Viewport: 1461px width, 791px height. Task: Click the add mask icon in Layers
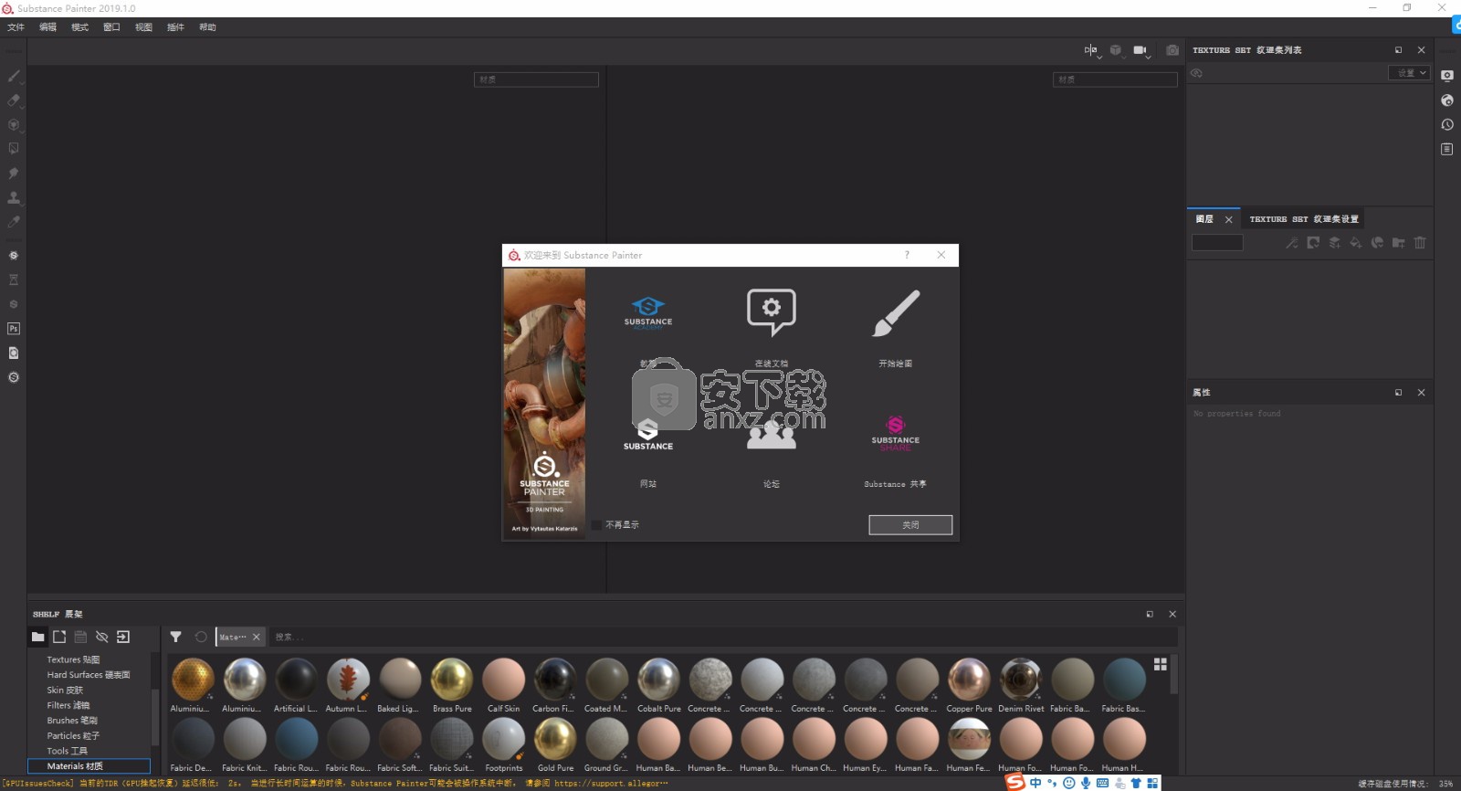[x=1313, y=243]
